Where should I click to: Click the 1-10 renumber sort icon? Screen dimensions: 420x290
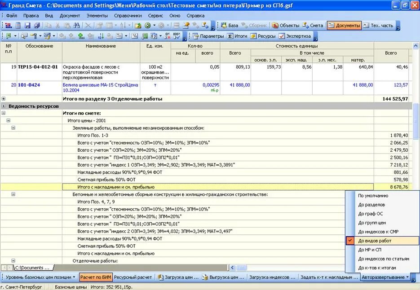click(101, 36)
